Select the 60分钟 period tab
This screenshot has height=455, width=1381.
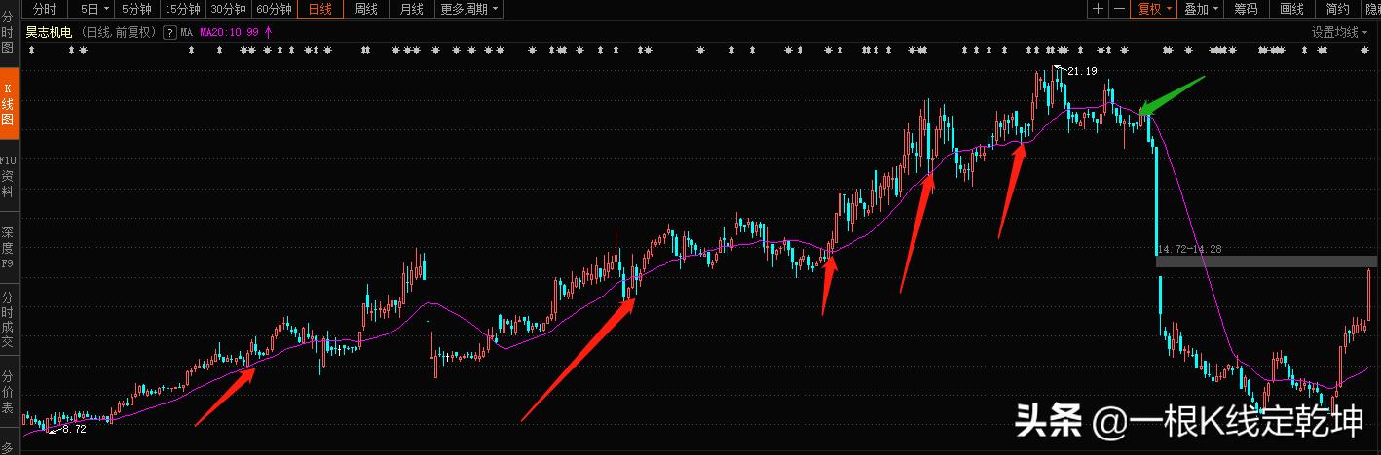[x=275, y=9]
